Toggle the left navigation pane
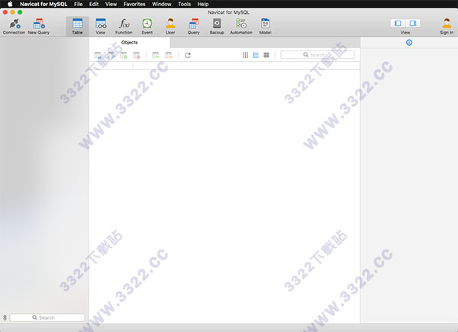Screen dimensions: 458x332 point(398,23)
